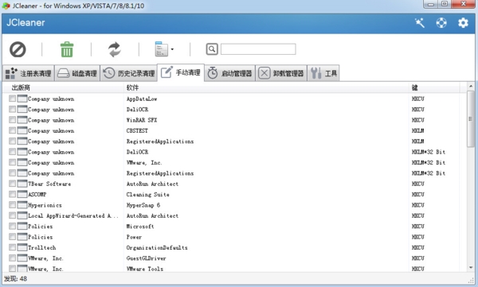Select HyperSnap 6 software entry

click(143, 205)
